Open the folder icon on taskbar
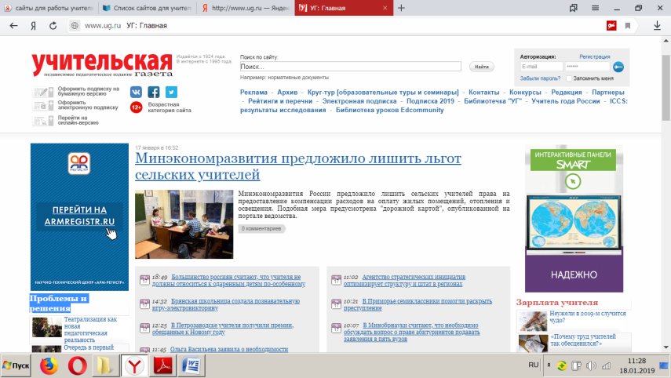Image resolution: width=671 pixels, height=378 pixels. (x=105, y=366)
